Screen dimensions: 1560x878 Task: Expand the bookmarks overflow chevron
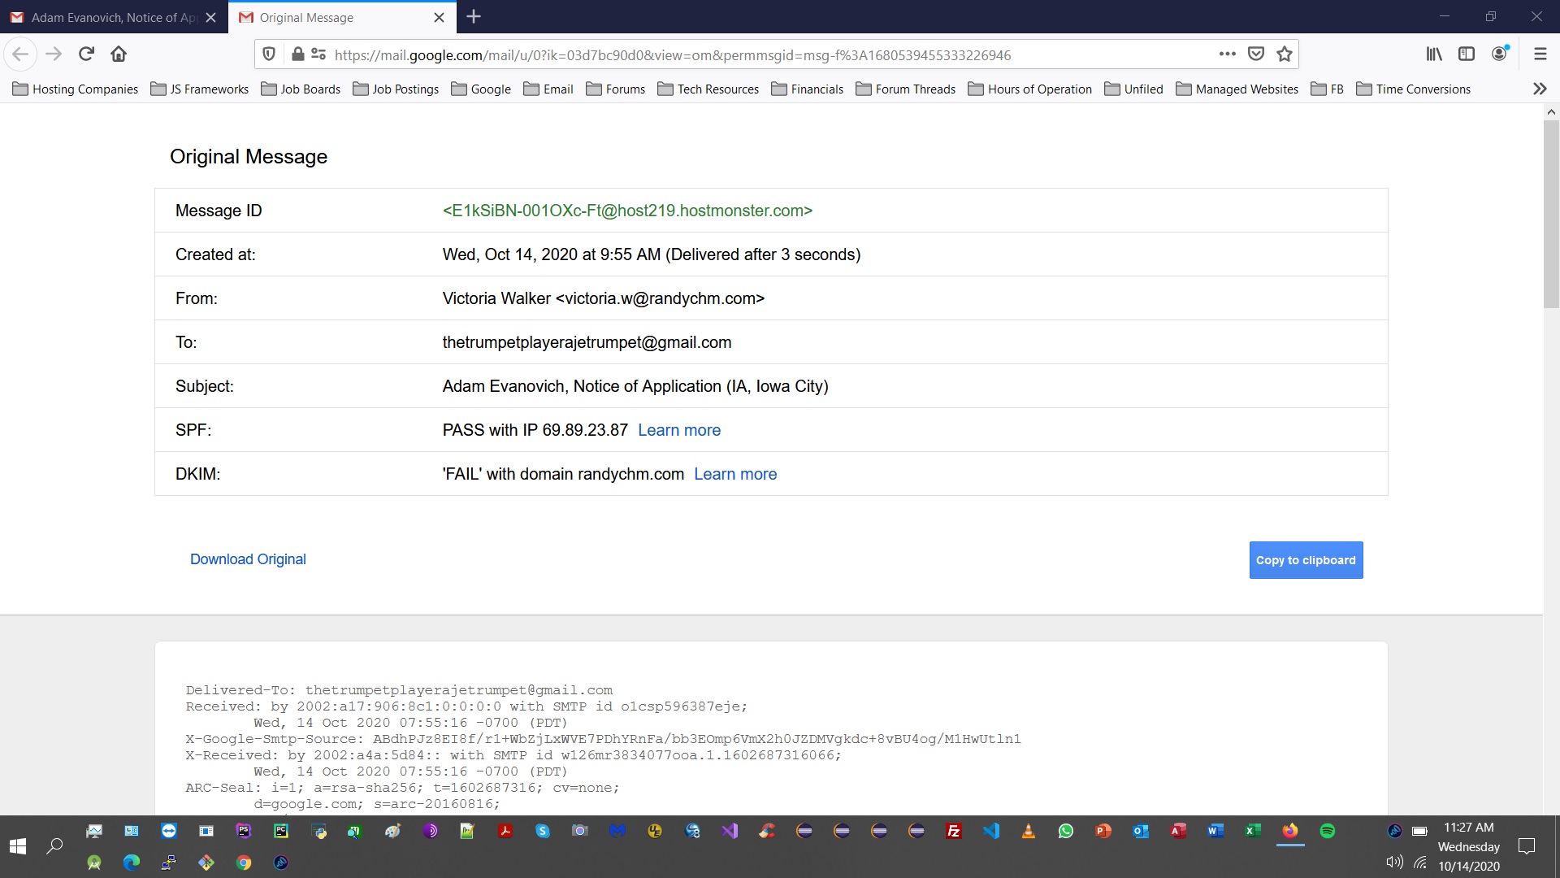click(1538, 89)
